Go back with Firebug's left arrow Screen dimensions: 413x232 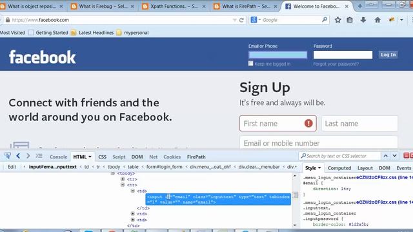coord(18,156)
